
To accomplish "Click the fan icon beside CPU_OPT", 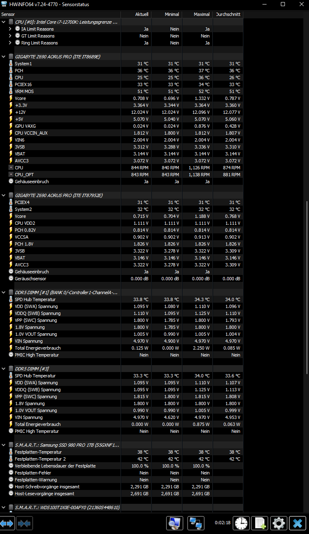I will [11, 175].
